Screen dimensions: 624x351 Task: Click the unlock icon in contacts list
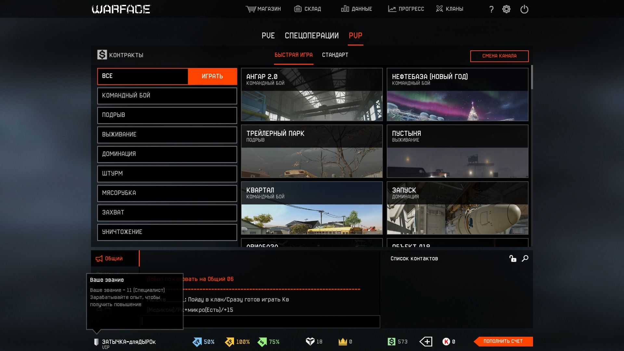[513, 258]
